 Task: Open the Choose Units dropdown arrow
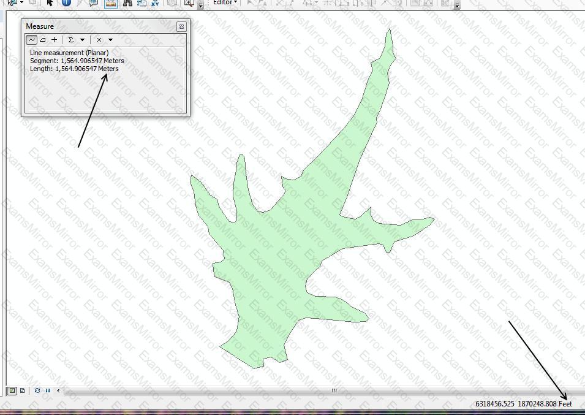82,40
